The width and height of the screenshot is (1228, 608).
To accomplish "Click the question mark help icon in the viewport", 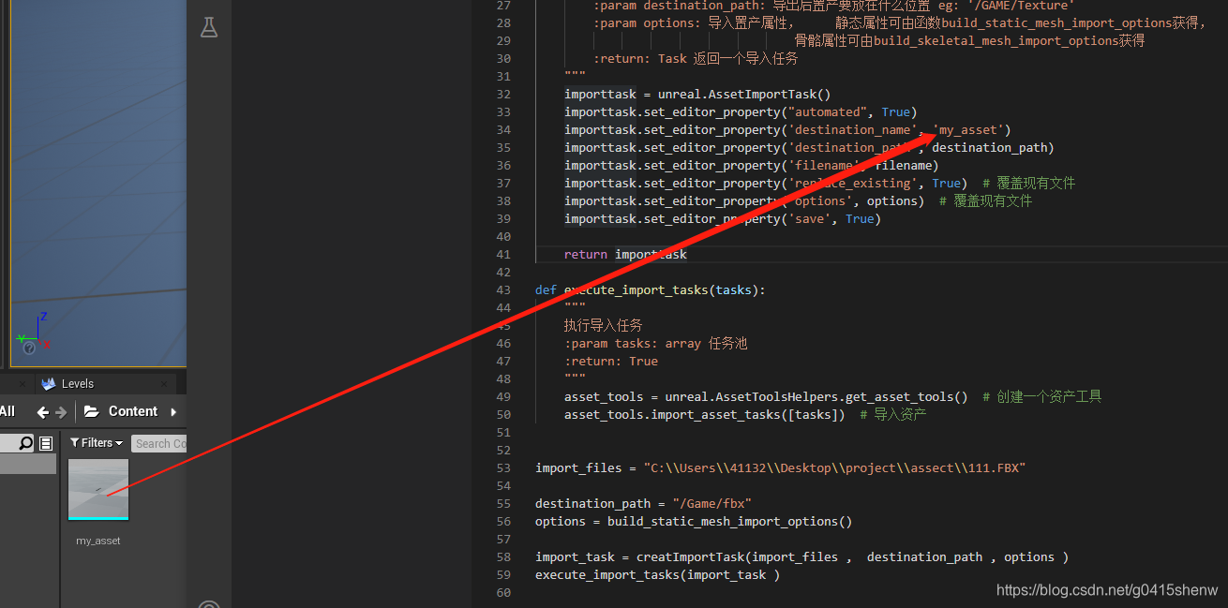I will tap(28, 348).
